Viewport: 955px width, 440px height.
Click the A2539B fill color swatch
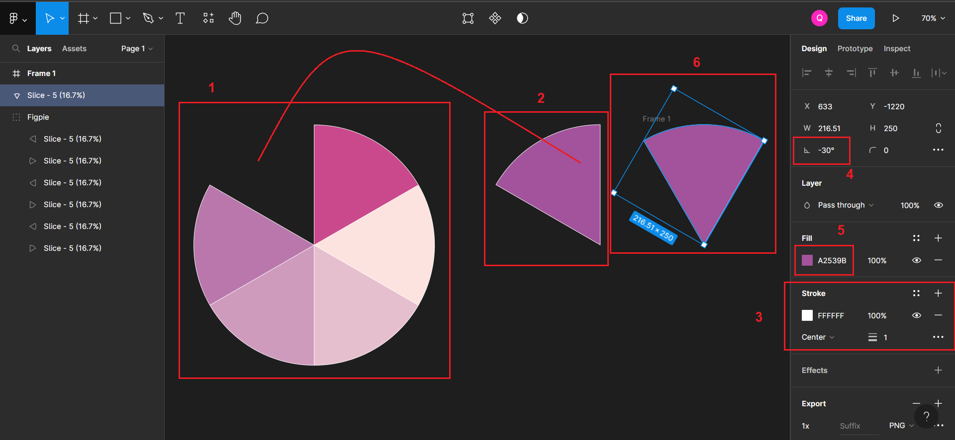(x=807, y=260)
